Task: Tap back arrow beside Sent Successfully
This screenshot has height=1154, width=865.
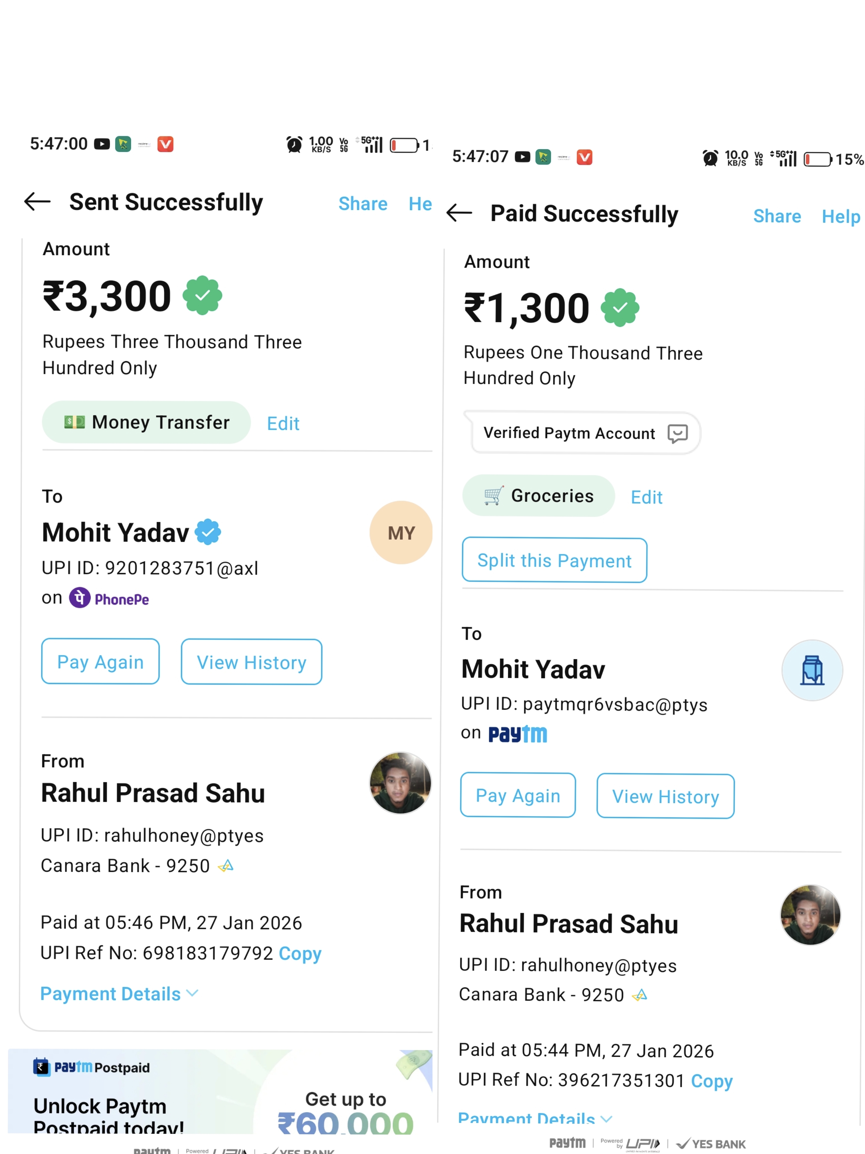Action: pyautogui.click(x=37, y=201)
